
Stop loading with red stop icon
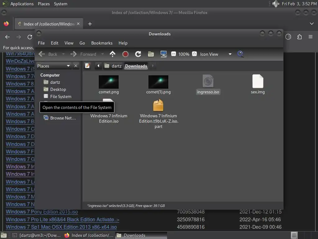click(125, 54)
